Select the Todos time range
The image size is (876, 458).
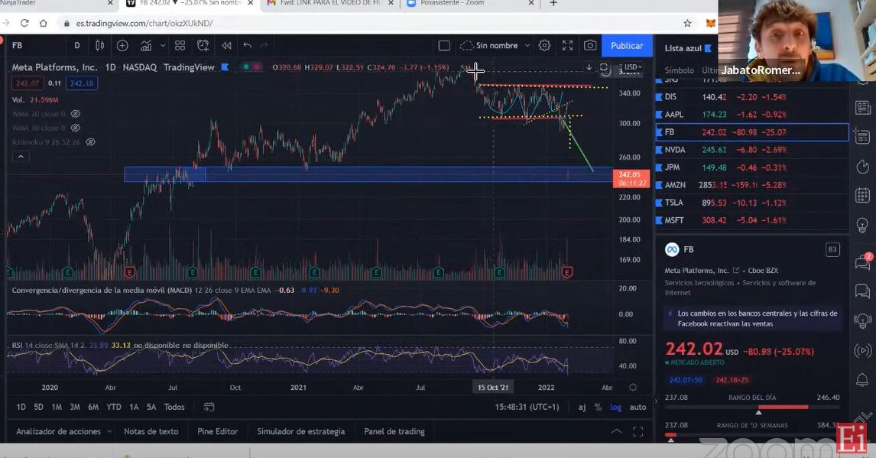click(174, 408)
